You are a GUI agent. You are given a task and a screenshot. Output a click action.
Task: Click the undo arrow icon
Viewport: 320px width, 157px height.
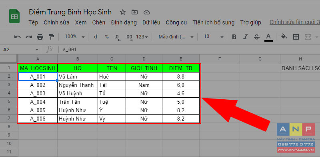(x=18, y=37)
